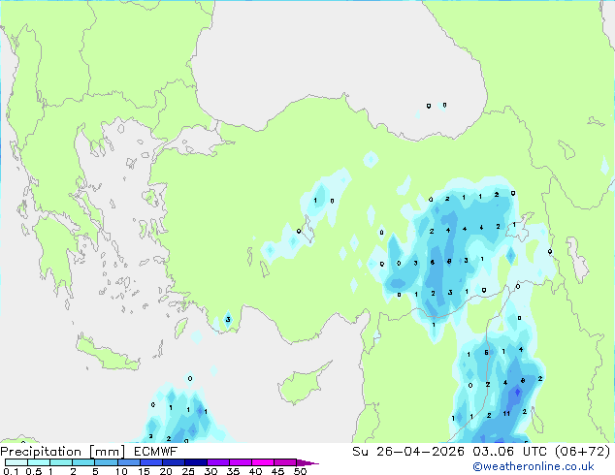The height and width of the screenshot is (475, 615).
Task: Click the legend scale label '40'
Action: point(255,471)
